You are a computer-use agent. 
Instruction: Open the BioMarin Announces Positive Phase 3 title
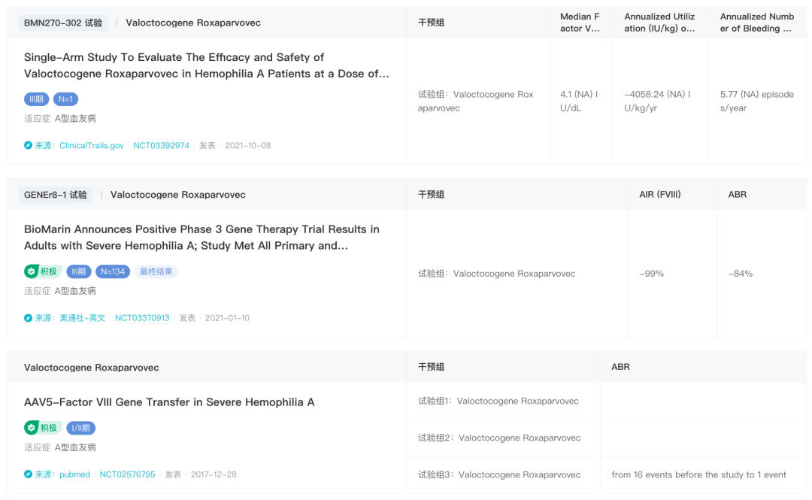coord(201,238)
